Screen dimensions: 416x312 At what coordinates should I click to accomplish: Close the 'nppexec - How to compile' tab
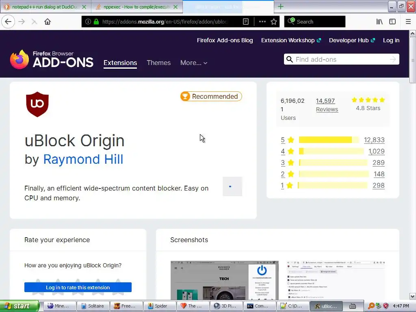(x=175, y=7)
